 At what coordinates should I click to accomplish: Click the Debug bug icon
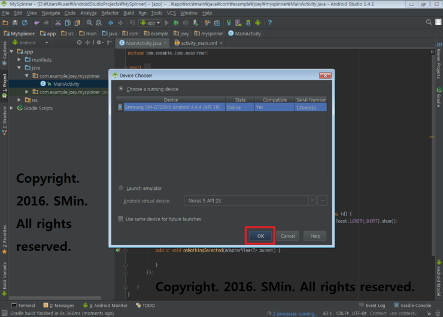[x=176, y=23]
